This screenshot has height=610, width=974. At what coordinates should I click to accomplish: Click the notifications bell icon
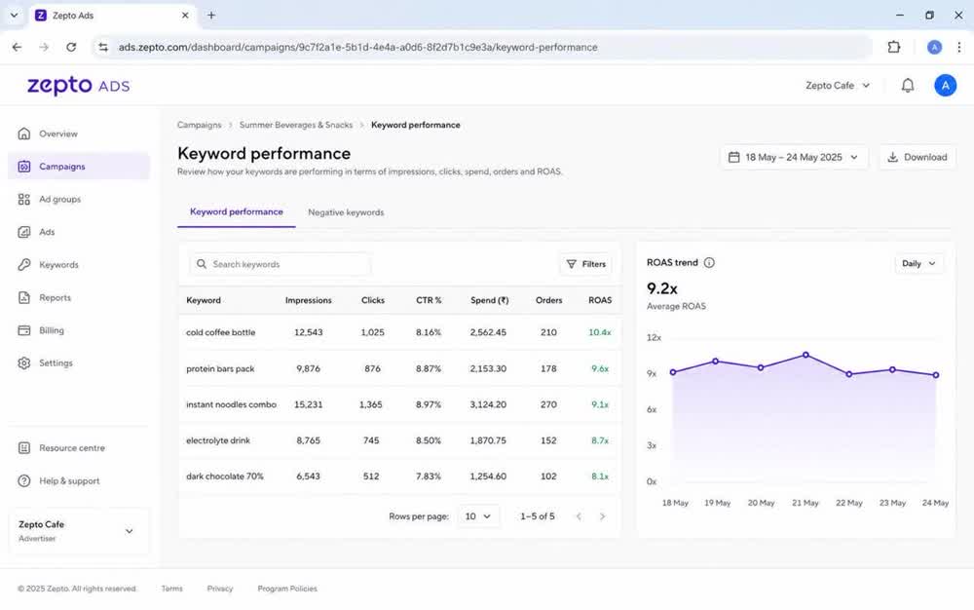click(908, 85)
